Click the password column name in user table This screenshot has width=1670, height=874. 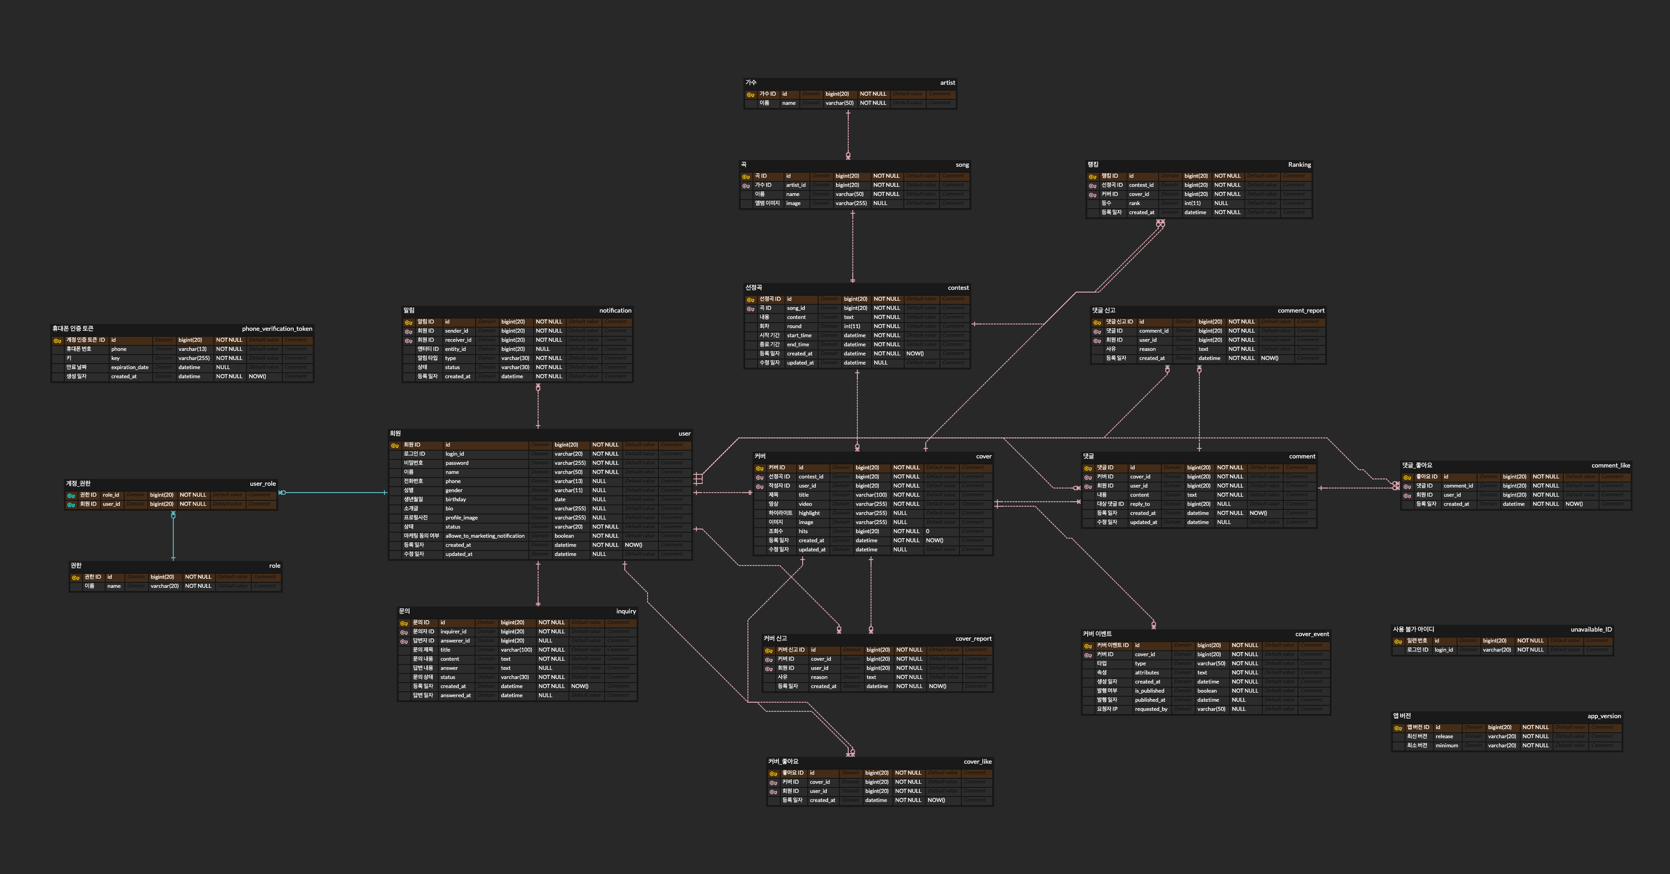click(x=456, y=463)
